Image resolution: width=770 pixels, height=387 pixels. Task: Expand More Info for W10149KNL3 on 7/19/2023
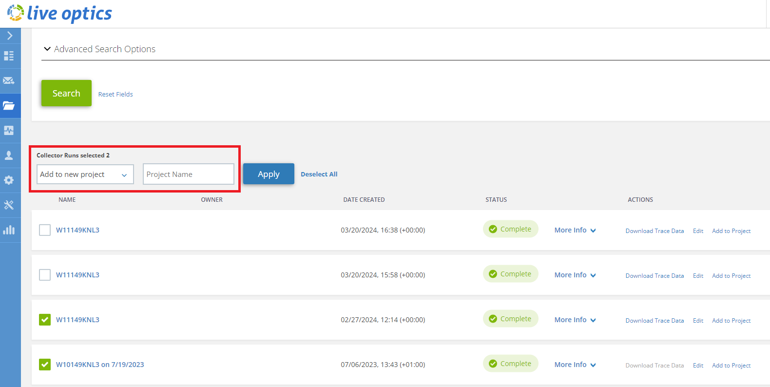click(x=575, y=365)
